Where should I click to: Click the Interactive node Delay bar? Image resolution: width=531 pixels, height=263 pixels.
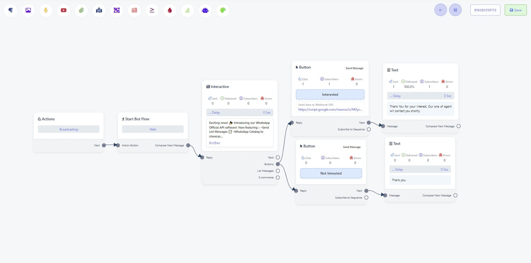point(240,113)
